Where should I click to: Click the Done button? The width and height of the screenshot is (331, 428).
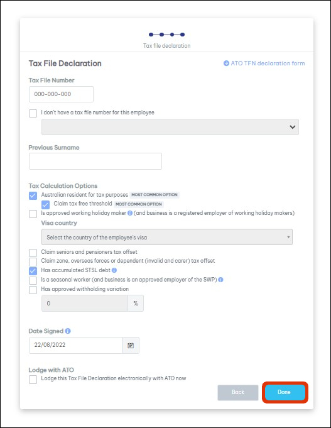tap(285, 392)
